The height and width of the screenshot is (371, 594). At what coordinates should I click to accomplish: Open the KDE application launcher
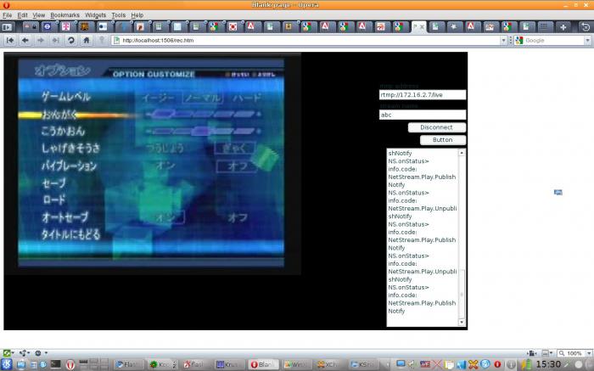(x=7, y=364)
